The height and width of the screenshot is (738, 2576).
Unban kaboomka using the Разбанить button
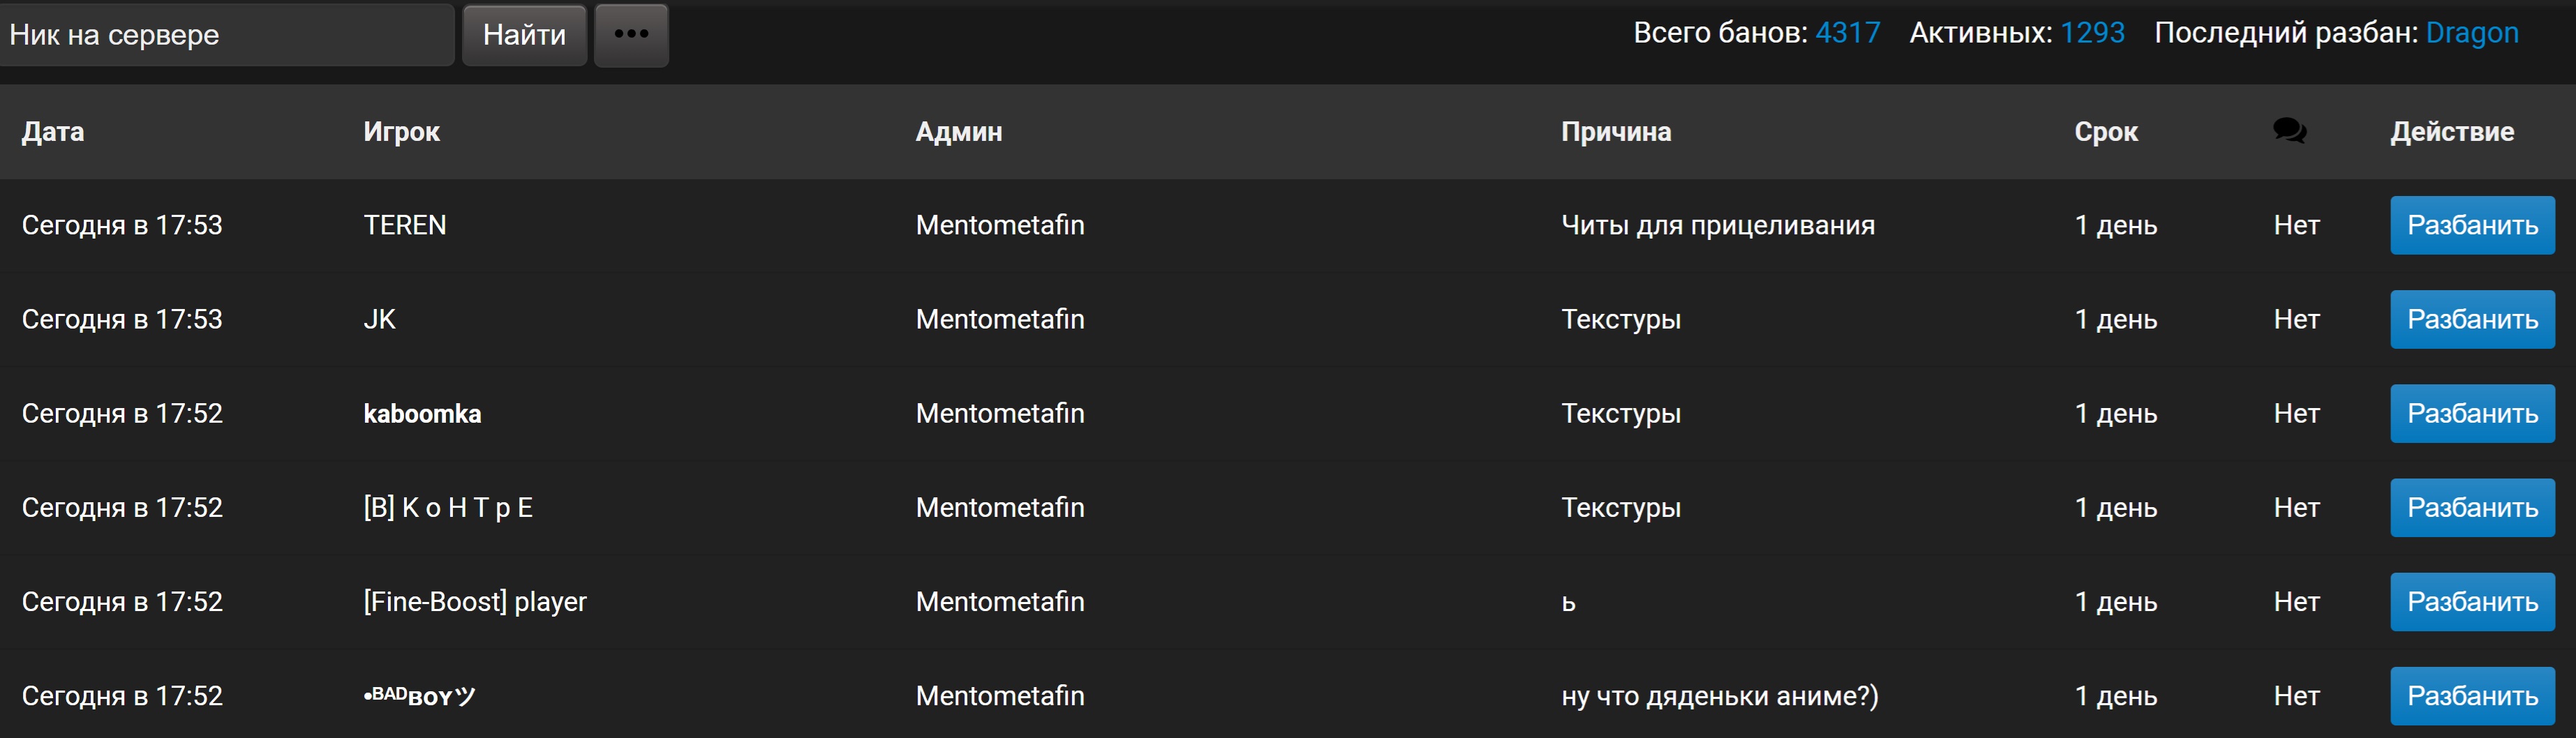pyautogui.click(x=2471, y=413)
